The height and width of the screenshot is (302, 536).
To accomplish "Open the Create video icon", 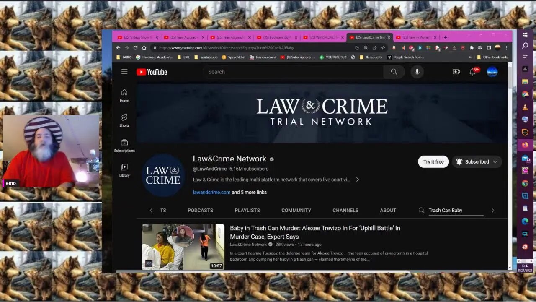I will coord(456,72).
